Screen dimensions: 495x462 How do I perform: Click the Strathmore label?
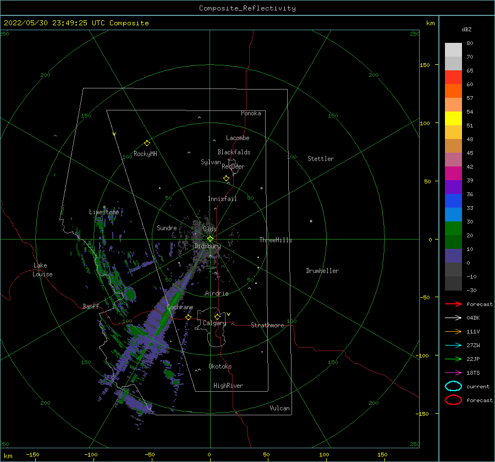click(267, 325)
